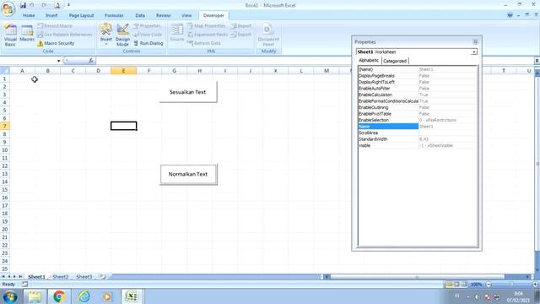540x304 pixels.
Task: Open Customize Quick Access Toolbar dropdown
Action: (68, 5)
